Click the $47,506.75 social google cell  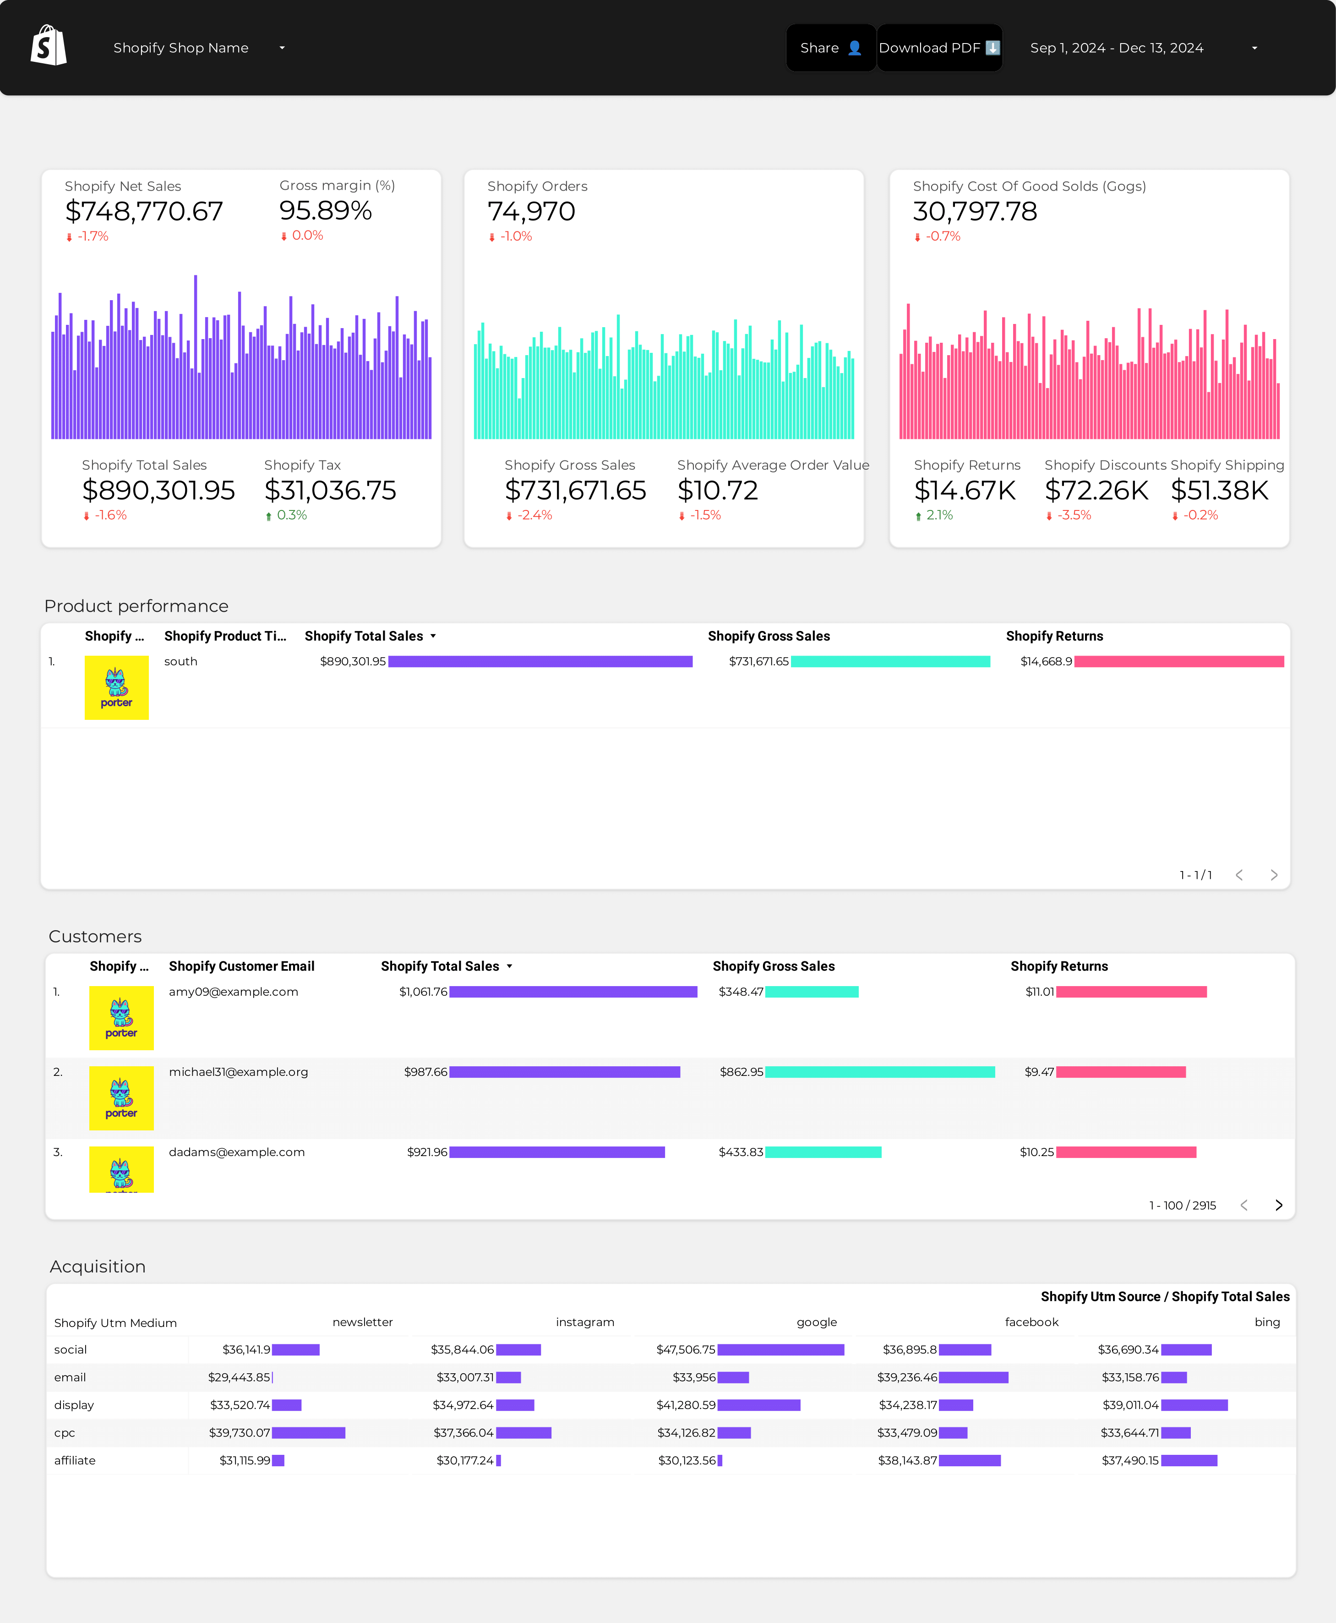[686, 1350]
